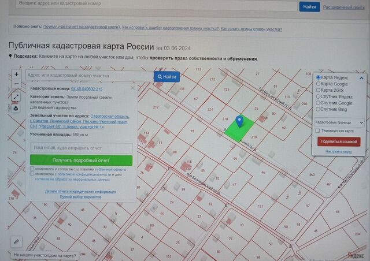Open Расширенный поиск link
The image size is (370, 261).
coord(344,8)
